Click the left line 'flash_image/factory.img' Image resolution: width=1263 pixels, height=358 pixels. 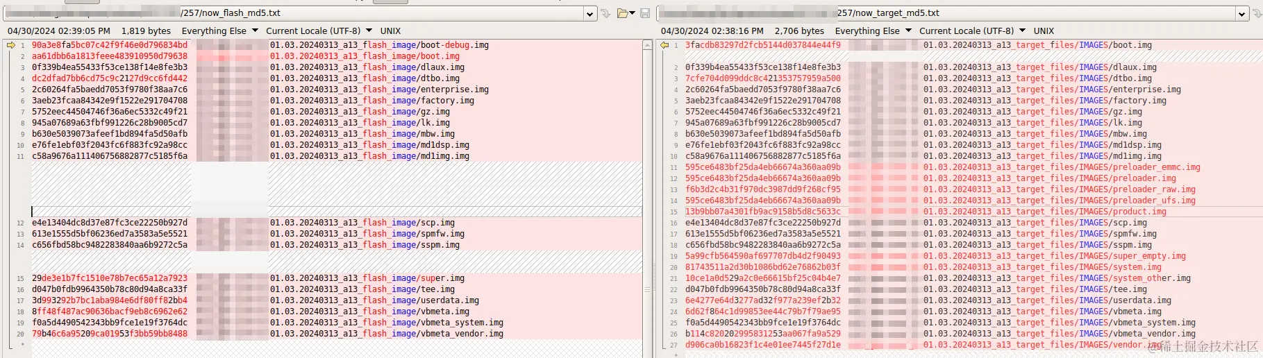coord(419,101)
